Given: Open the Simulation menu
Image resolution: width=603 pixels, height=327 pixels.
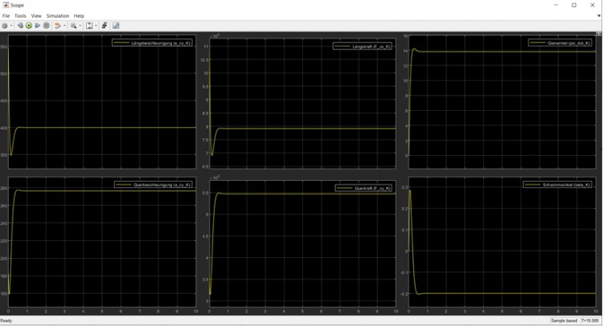Looking at the screenshot, I should [x=57, y=15].
